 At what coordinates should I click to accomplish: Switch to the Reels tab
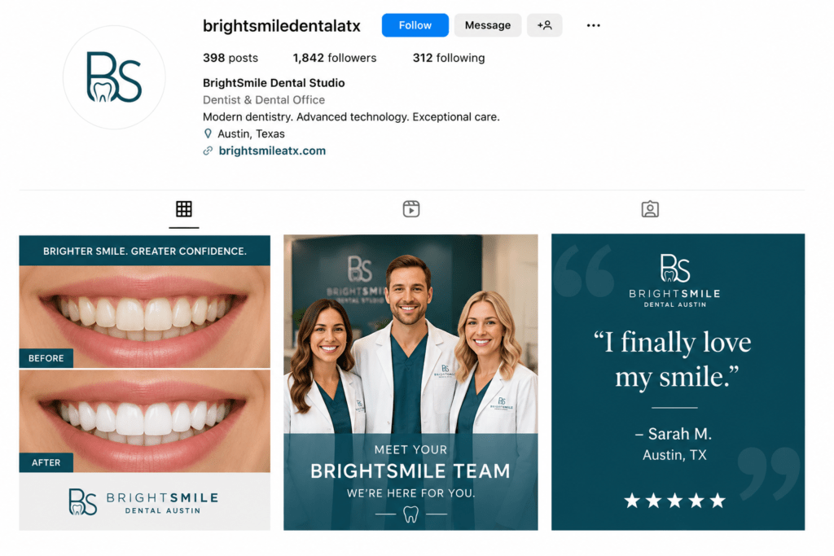coord(411,209)
